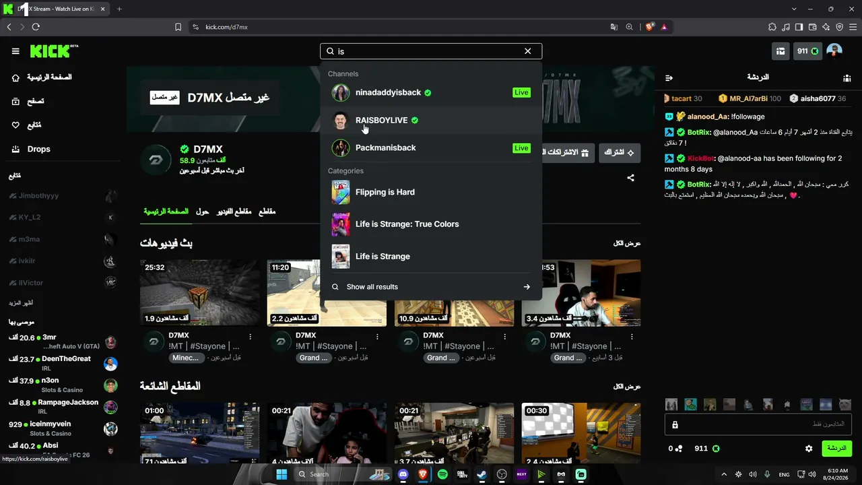The image size is (862, 485).
Task: Open the Brave VPN shield icon
Action: point(840,27)
